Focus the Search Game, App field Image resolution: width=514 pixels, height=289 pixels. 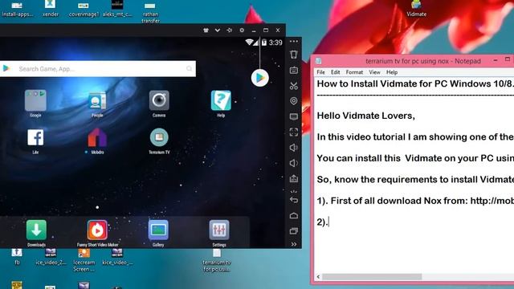(98, 69)
